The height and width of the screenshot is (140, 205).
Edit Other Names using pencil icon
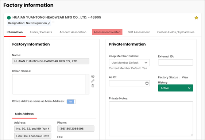coord(93,81)
